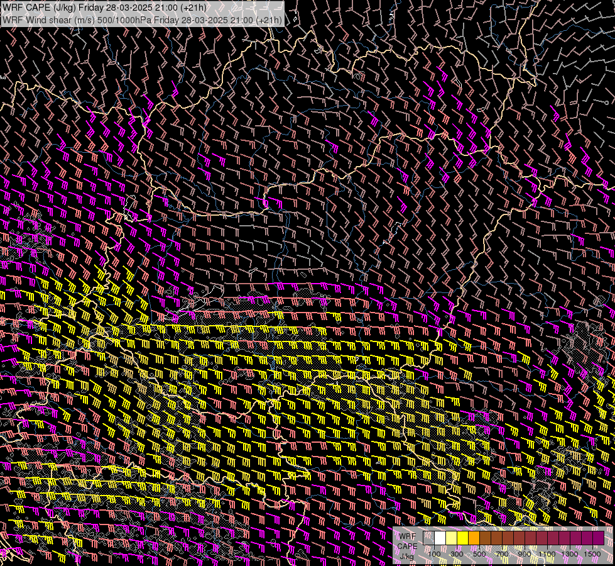The height and width of the screenshot is (566, 615).
Task: Click the 500 legend value
Action: [x=479, y=554]
